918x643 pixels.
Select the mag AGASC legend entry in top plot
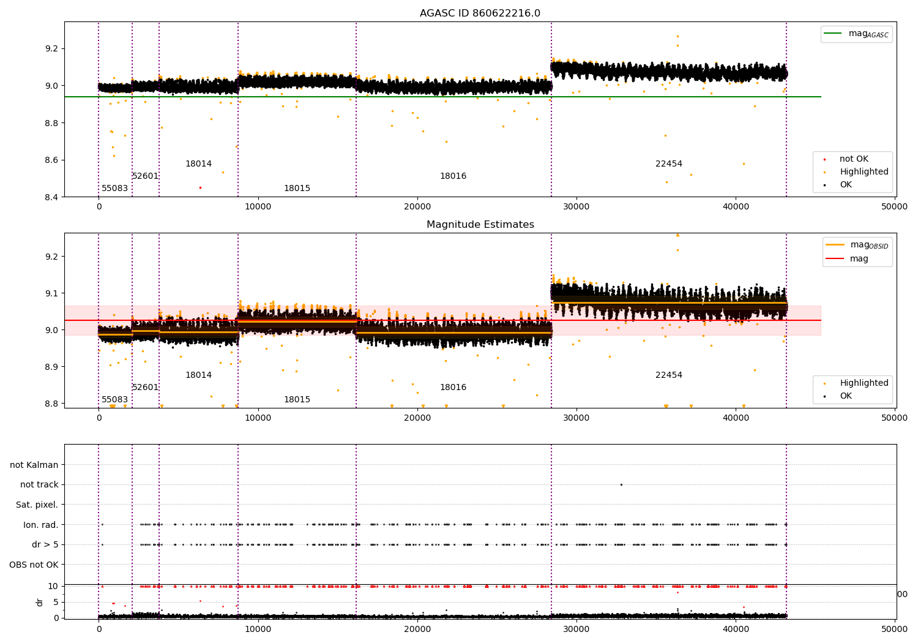856,34
